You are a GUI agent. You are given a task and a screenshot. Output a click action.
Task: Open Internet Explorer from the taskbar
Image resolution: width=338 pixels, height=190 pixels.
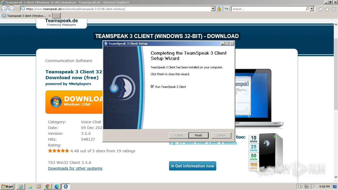coord(21,187)
